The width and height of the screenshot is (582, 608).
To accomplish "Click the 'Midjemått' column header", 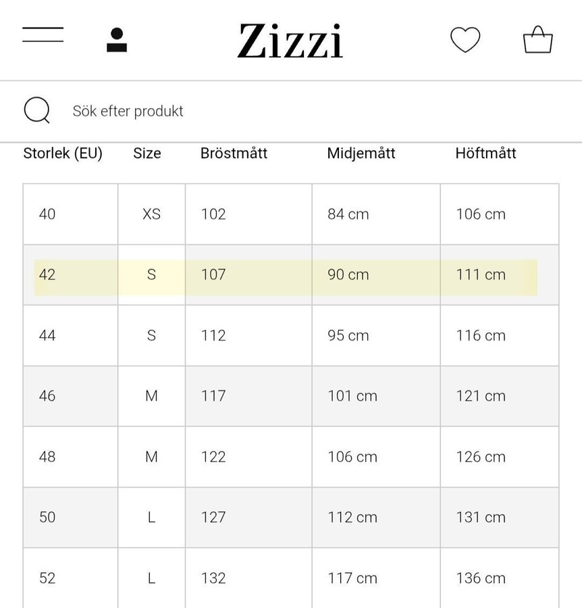I will pyautogui.click(x=361, y=153).
